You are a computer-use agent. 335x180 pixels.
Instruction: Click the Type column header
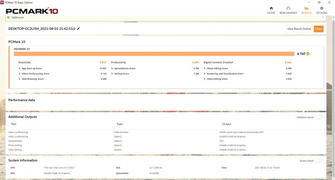tap(120, 124)
